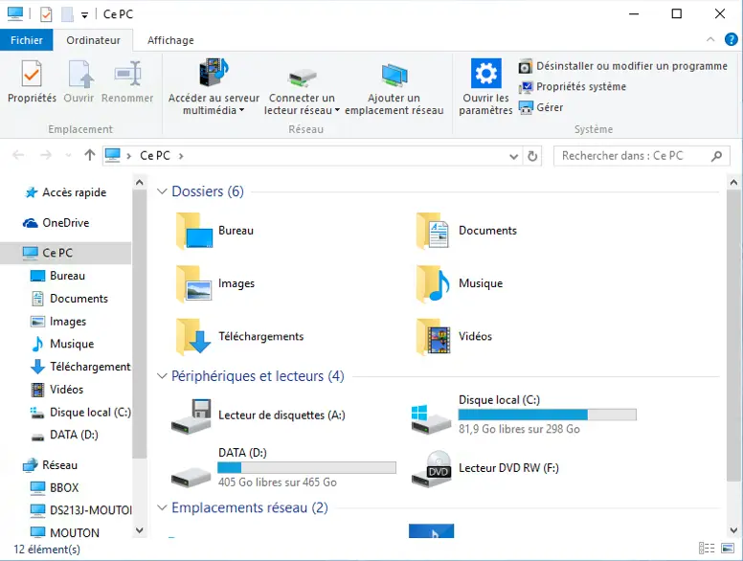Click the main pane scroll down arrow
Image resolution: width=743 pixels, height=561 pixels.
[733, 530]
